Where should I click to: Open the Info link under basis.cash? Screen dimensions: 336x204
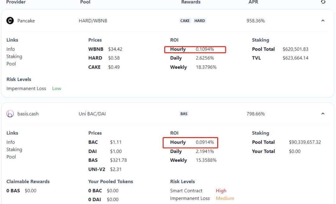pyautogui.click(x=11, y=142)
